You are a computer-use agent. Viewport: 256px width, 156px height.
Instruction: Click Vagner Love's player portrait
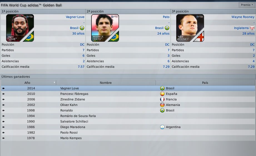pos(20,28)
